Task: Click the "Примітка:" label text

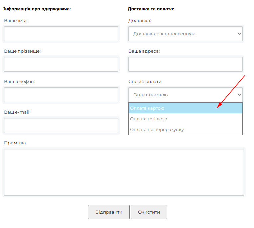Action: 15,143
